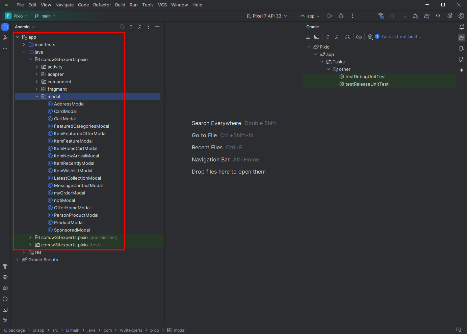Toggle the Gradle tool window sidebar icon
The width and height of the screenshot is (467, 334).
pyautogui.click(x=462, y=38)
